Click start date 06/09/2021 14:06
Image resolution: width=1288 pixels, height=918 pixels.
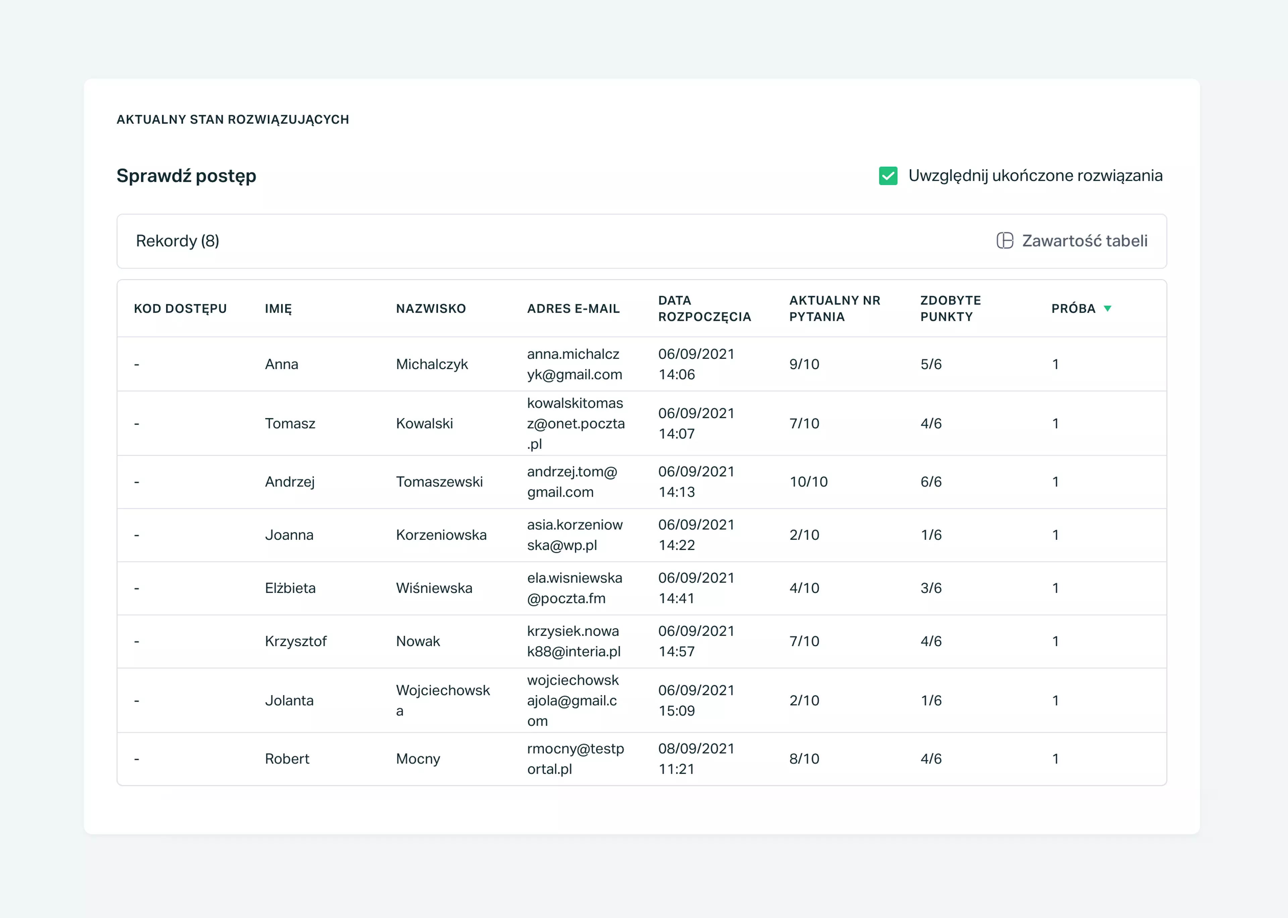pyautogui.click(x=696, y=364)
